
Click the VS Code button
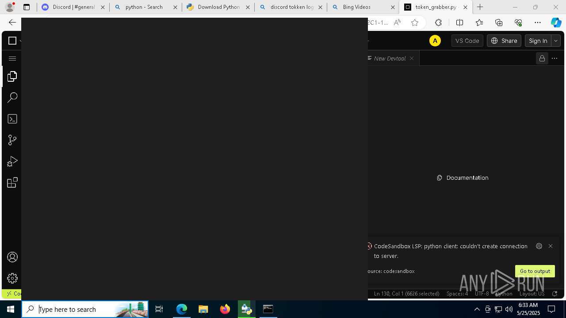tap(467, 41)
